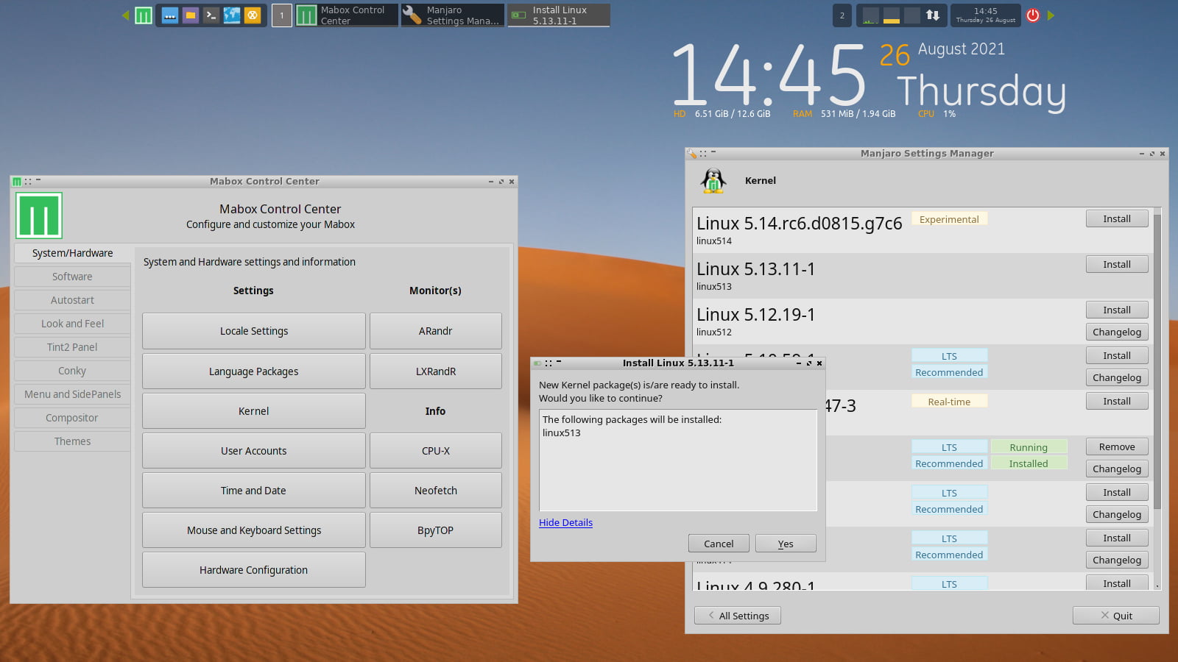The height and width of the screenshot is (662, 1178).
Task: Click the right green arrow on the panel
Action: pos(1051,15)
